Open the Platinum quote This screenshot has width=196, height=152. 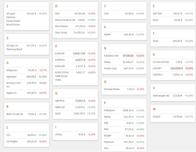click(x=124, y=142)
